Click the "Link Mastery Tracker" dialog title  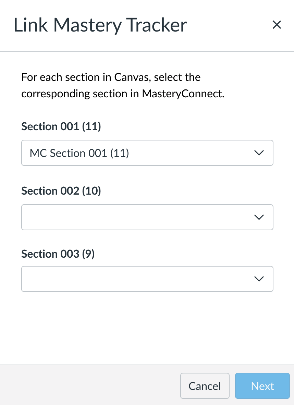100,25
